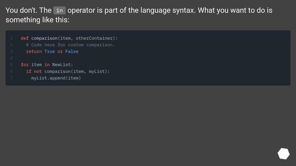This screenshot has width=296, height=166.
Task: Click the 'if not comparison(item, myList):' line
Action: (x=68, y=71)
